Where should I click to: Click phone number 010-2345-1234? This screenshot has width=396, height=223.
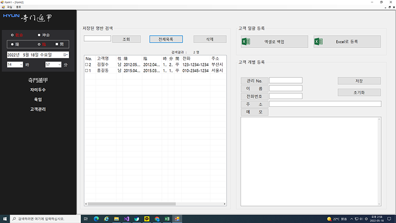196,71
